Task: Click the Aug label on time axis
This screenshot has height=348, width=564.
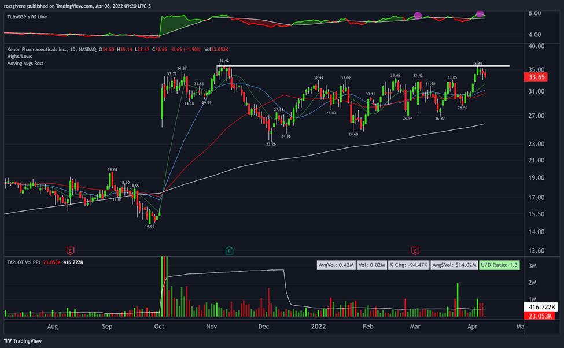Action: 53,327
